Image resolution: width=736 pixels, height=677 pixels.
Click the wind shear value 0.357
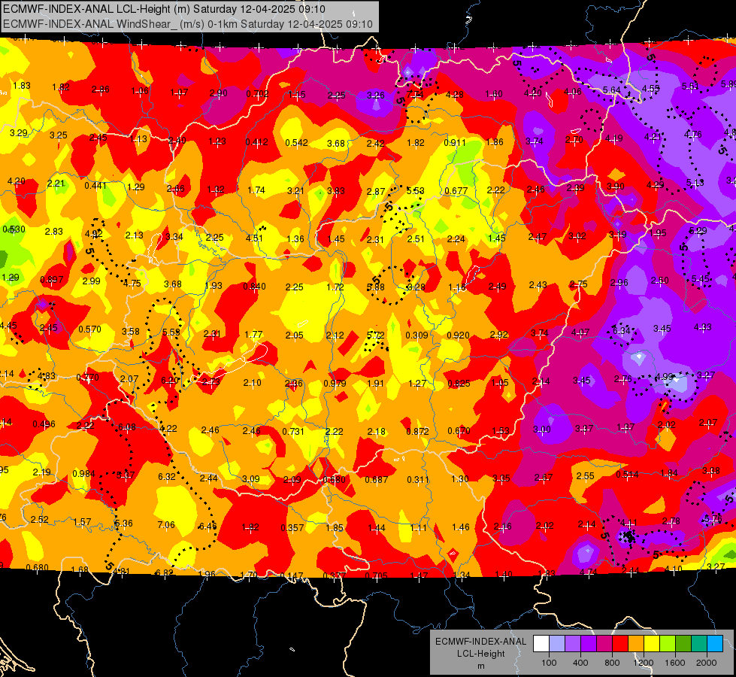click(x=292, y=528)
